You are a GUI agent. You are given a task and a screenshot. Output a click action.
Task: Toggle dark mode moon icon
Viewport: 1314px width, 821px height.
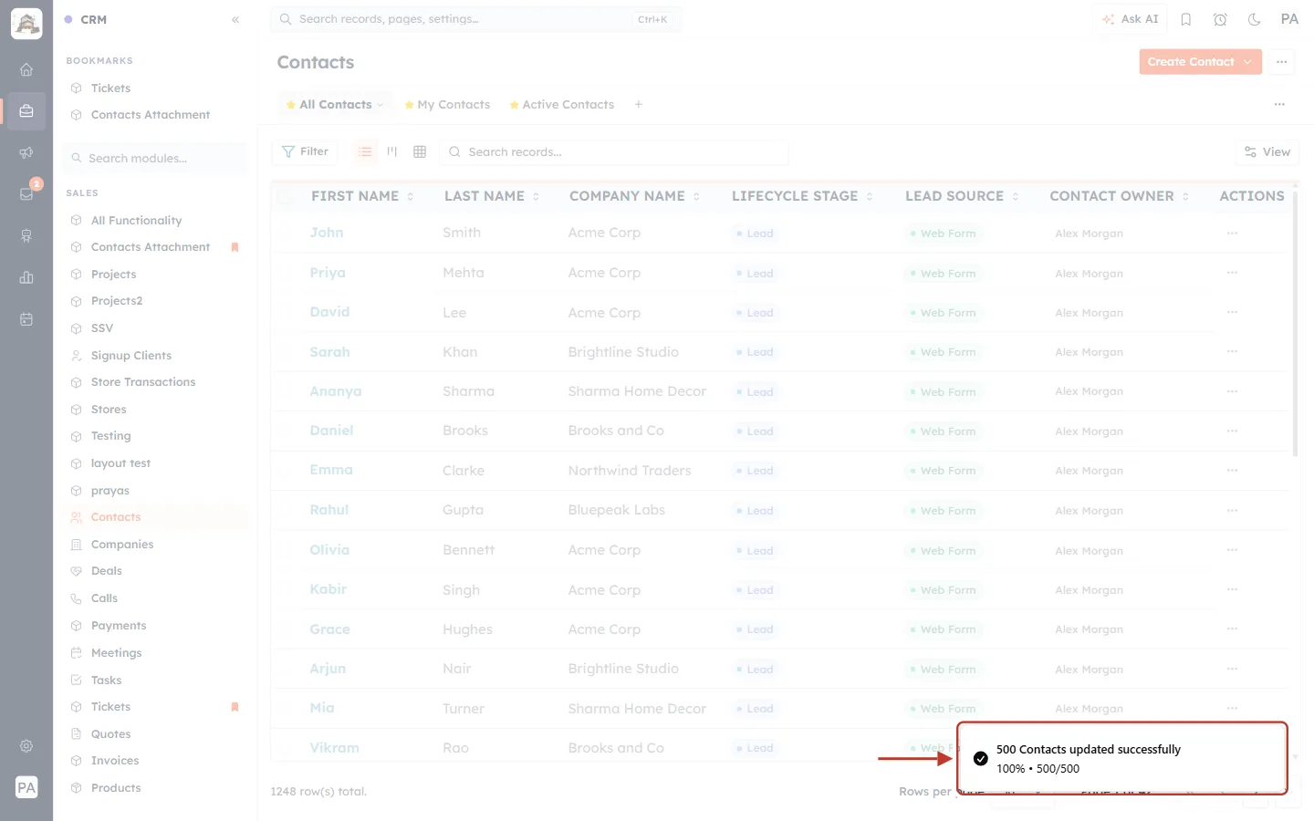coord(1255,19)
